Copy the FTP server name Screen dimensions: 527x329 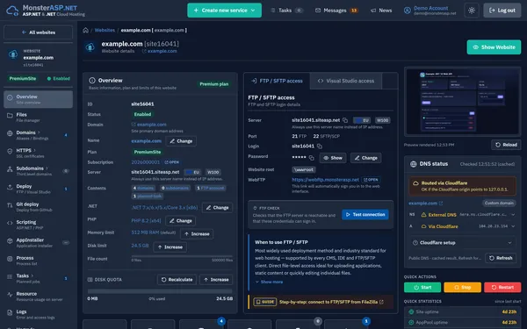tap(345, 120)
